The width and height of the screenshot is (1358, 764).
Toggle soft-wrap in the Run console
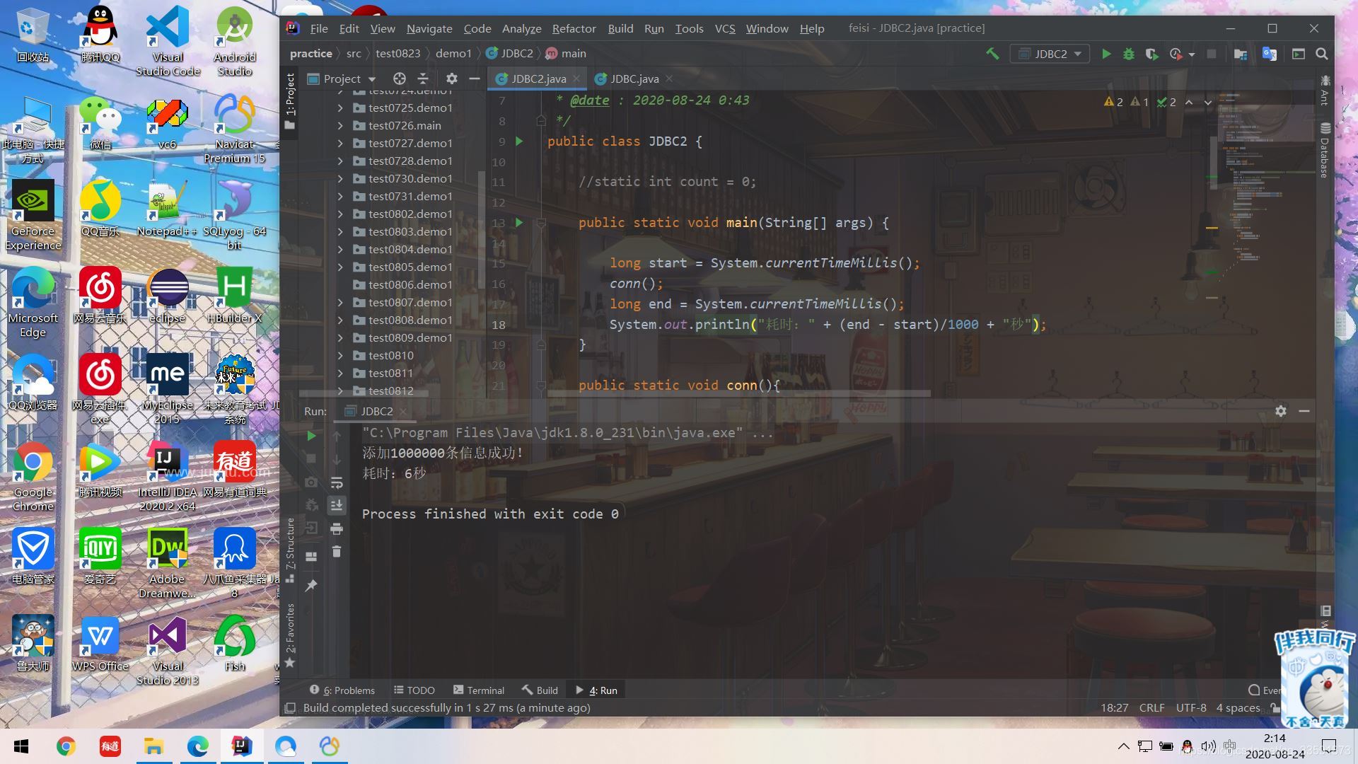337,482
